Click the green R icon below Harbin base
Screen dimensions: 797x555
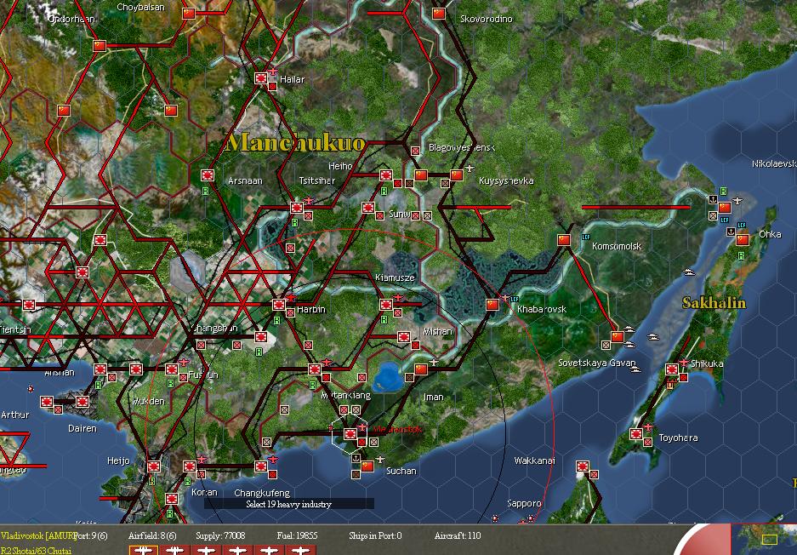pos(277,321)
